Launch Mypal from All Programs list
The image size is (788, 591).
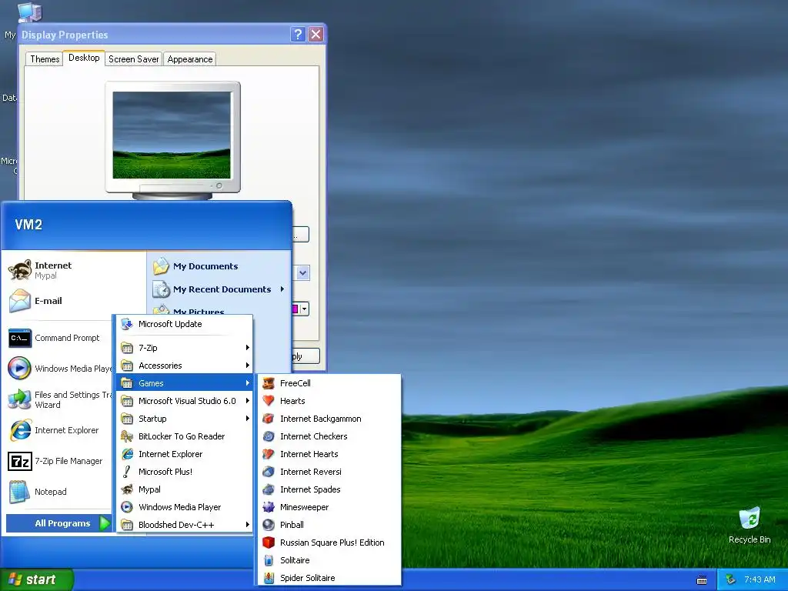(x=185, y=489)
